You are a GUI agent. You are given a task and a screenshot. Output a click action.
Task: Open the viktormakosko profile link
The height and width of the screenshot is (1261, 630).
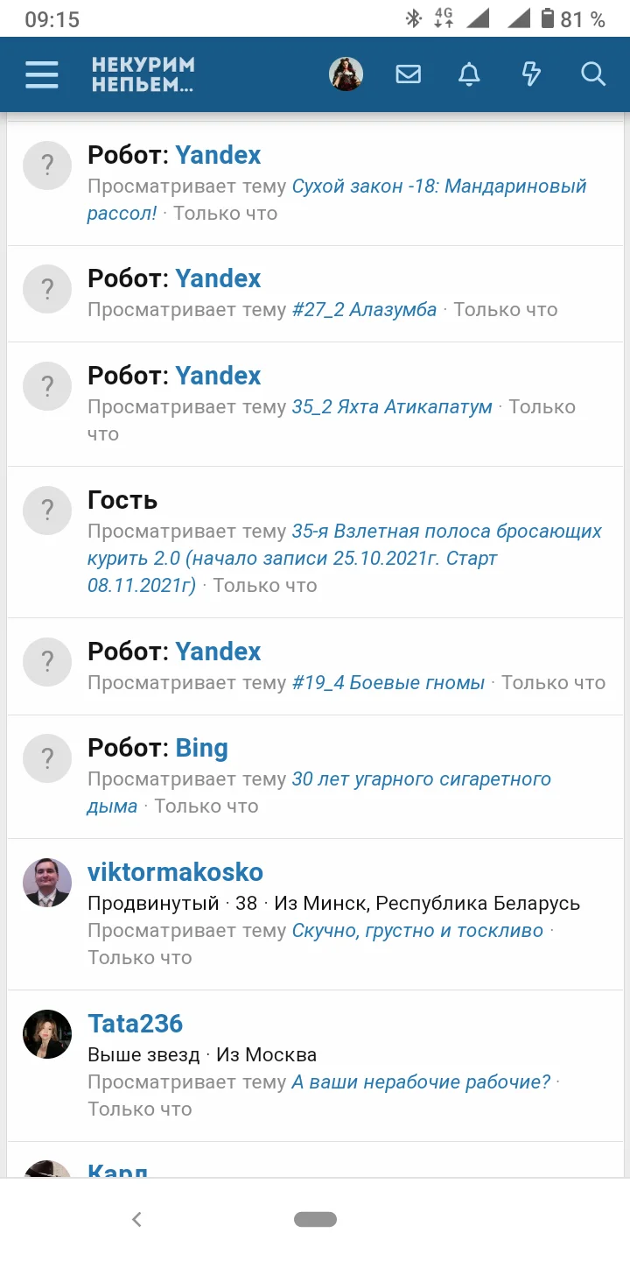point(175,872)
